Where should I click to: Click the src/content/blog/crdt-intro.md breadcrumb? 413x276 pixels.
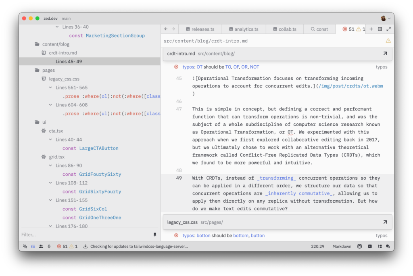[205, 41]
